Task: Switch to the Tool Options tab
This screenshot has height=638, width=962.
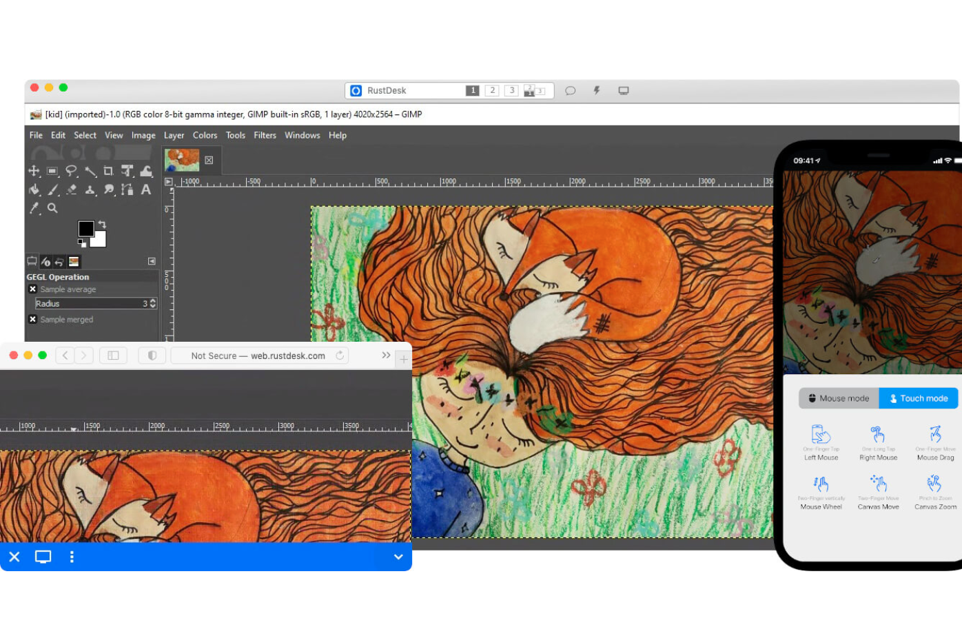Action: click(32, 262)
